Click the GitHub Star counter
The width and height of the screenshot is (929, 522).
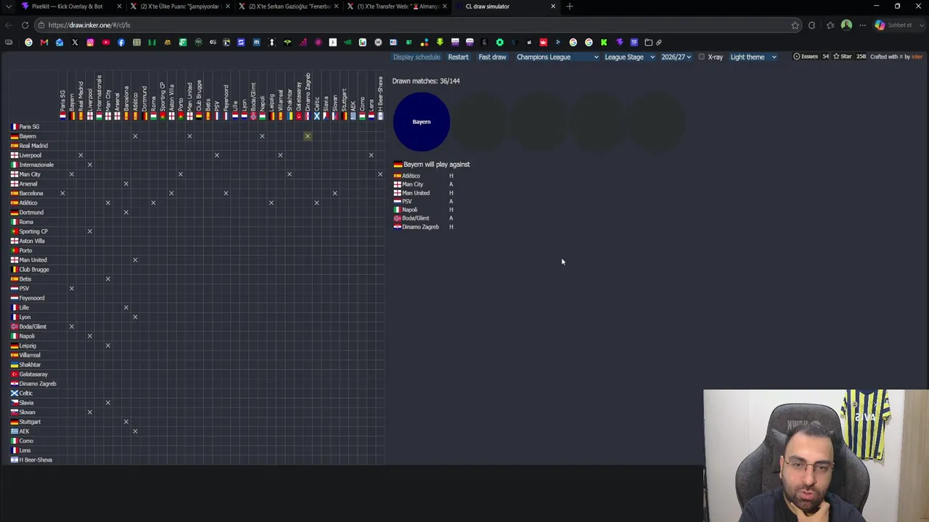[850, 57]
